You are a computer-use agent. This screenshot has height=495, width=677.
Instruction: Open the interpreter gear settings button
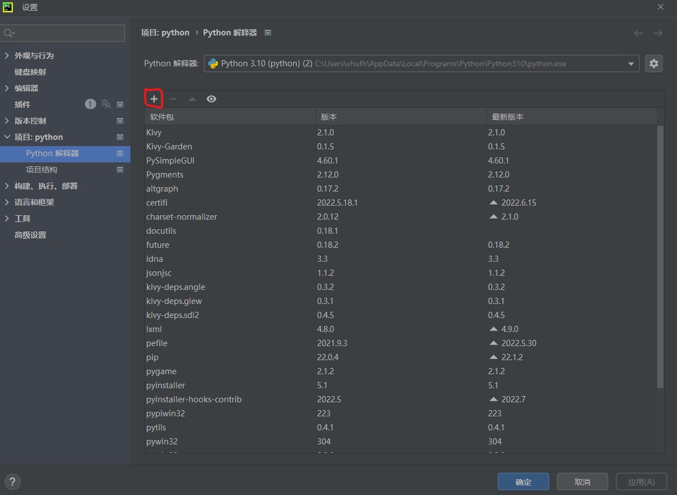(x=653, y=63)
